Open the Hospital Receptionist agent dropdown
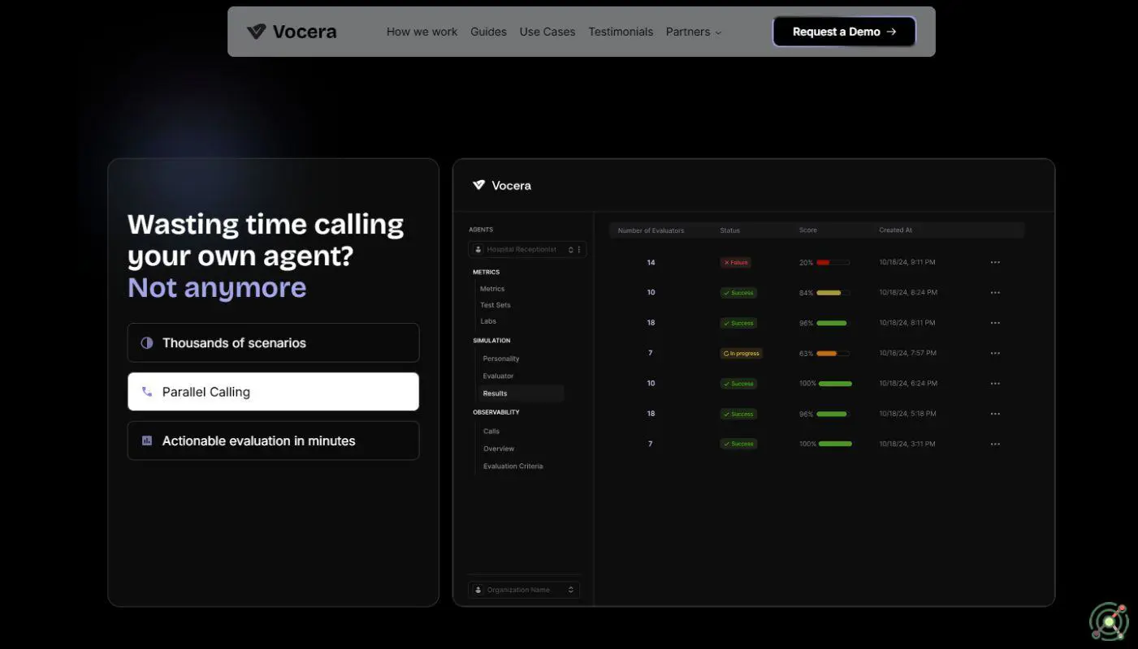This screenshot has height=649, width=1138. (522, 250)
